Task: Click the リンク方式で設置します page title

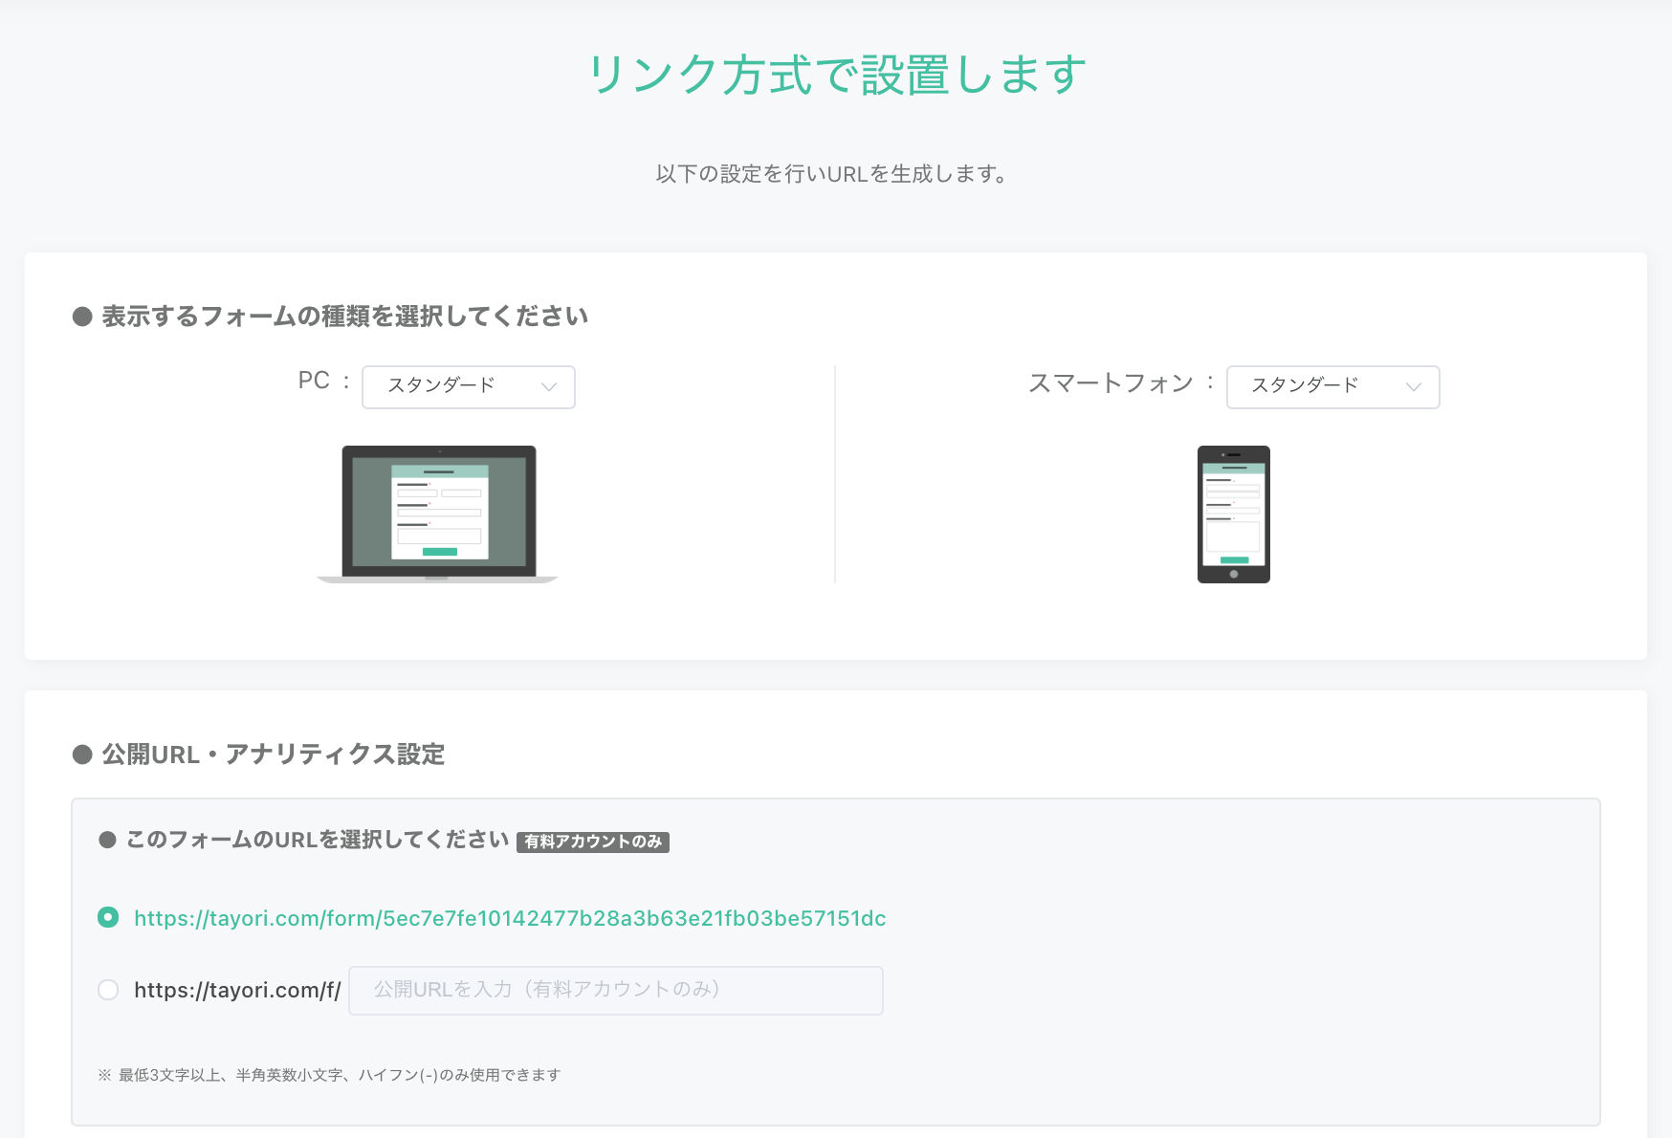Action: pos(836,75)
